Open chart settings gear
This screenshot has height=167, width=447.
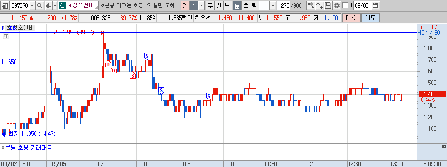click(337, 5)
